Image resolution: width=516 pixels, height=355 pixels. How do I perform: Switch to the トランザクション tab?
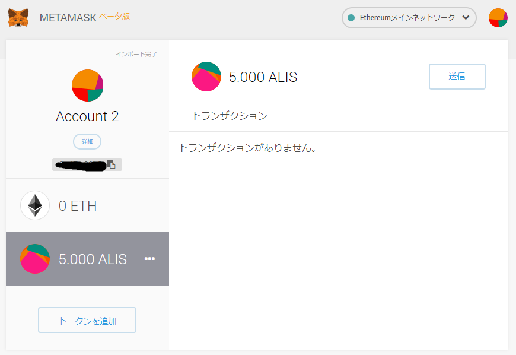230,116
